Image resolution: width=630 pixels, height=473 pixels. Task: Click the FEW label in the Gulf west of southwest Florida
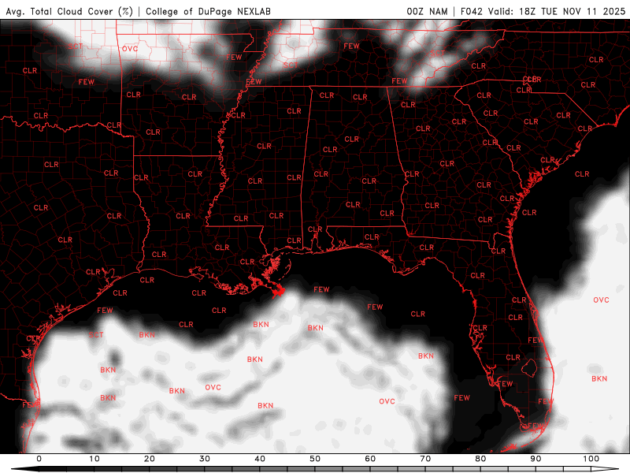coord(461,398)
